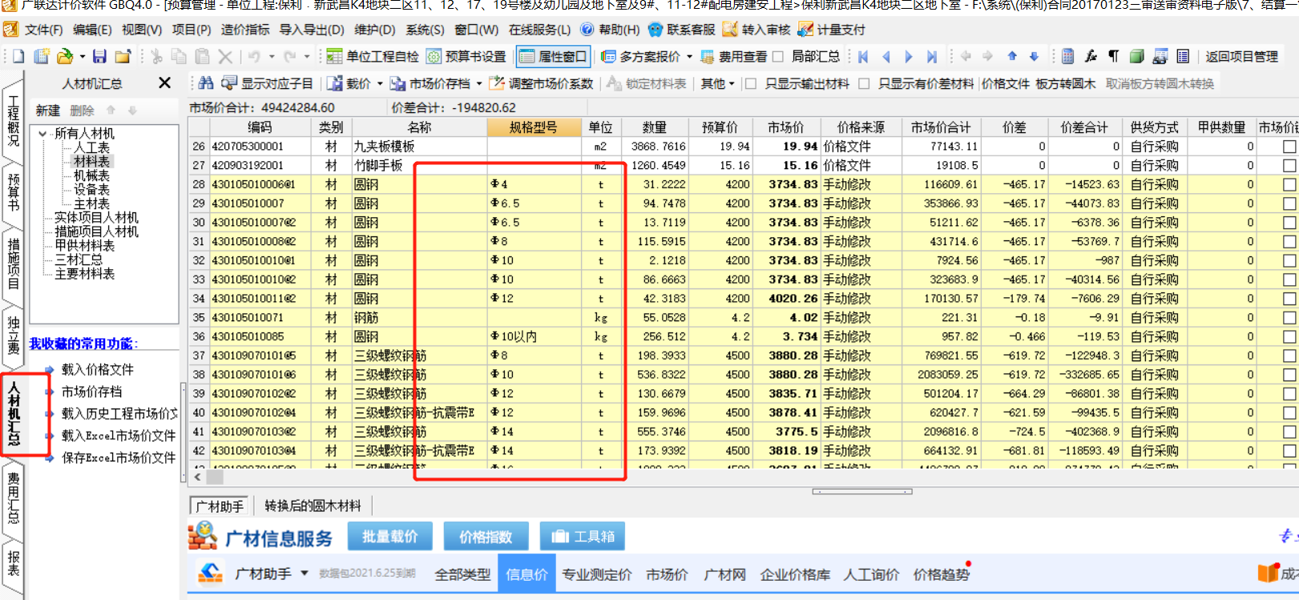1299x600 pixels.
Task: Open the 文件(F) menu
Action: click(43, 30)
